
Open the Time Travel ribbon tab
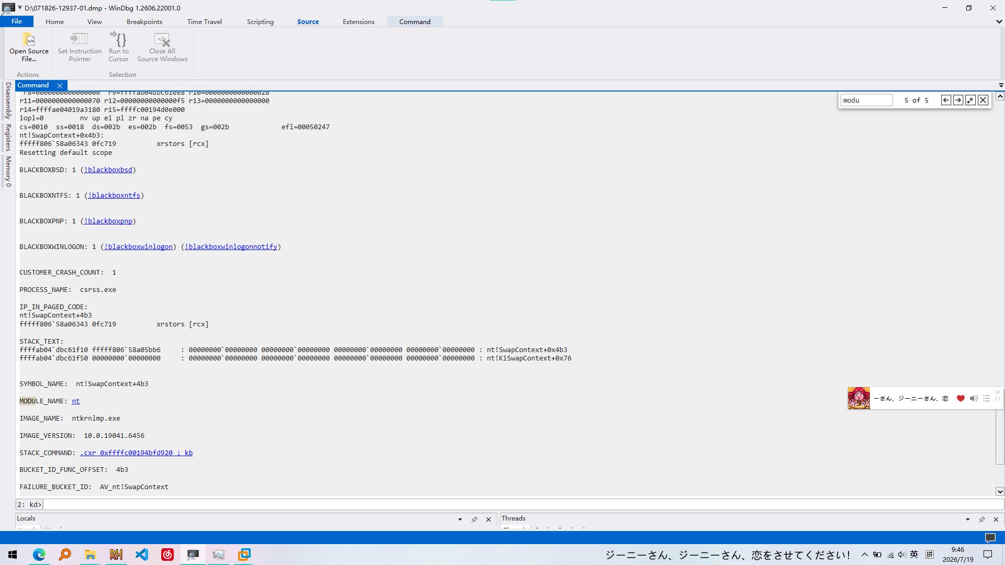[204, 21]
